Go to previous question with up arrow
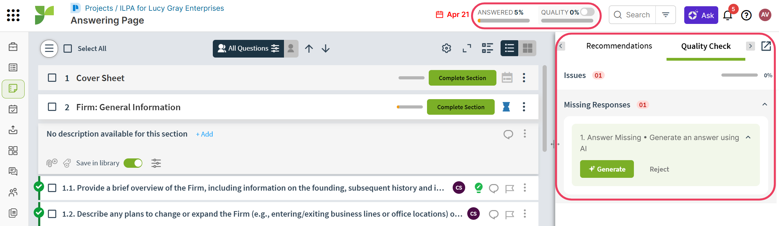Image resolution: width=779 pixels, height=226 pixels. pos(309,49)
